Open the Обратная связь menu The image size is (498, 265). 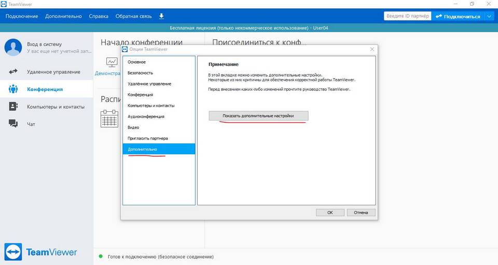[133, 16]
